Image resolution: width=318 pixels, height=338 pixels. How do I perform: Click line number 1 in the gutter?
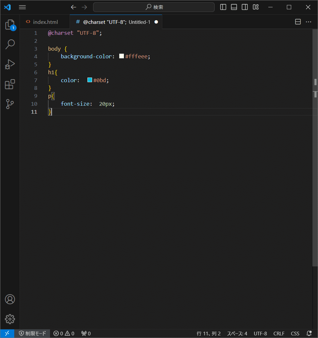pyautogui.click(x=36, y=33)
